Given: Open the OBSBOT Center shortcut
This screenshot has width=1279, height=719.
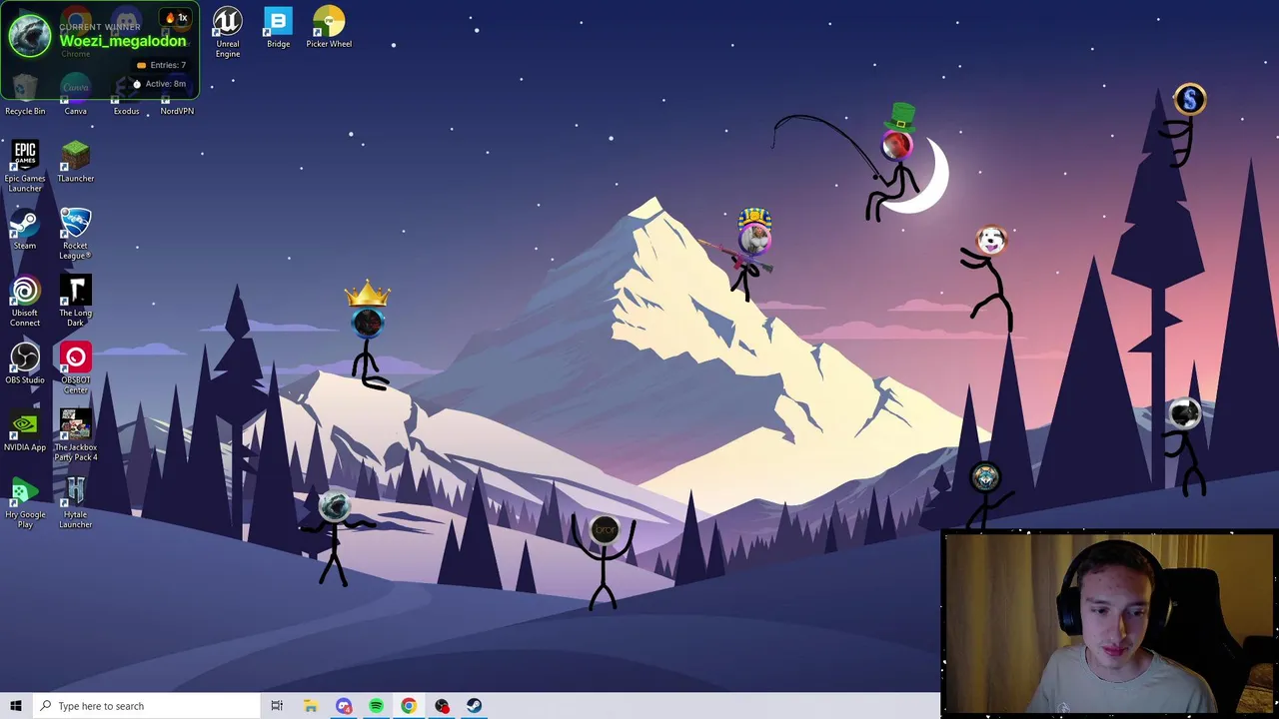Looking at the screenshot, I should coord(76,367).
